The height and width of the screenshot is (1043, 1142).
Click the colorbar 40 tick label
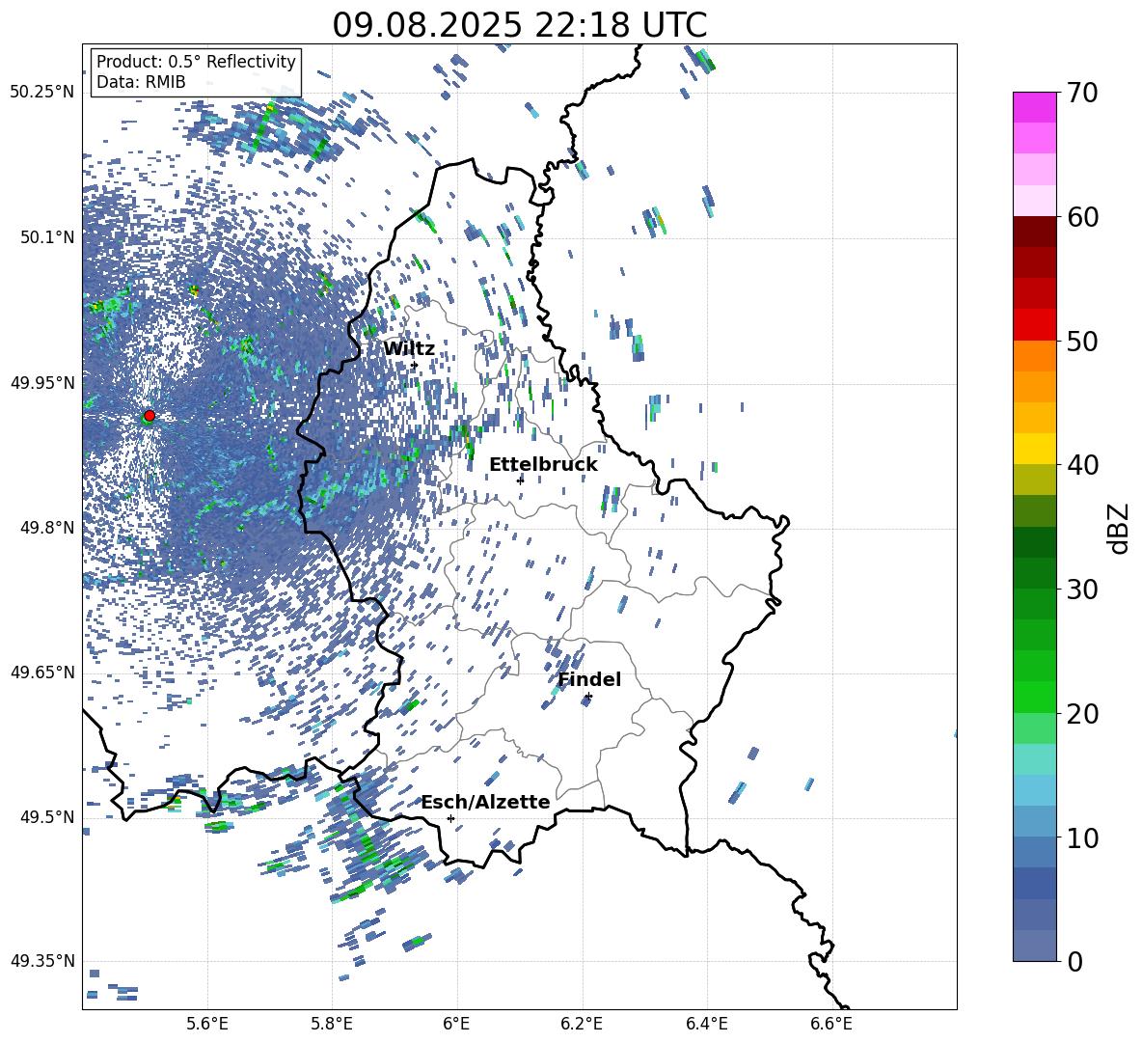tap(1082, 465)
